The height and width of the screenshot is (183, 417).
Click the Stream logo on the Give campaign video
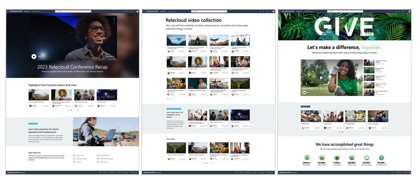[356, 93]
